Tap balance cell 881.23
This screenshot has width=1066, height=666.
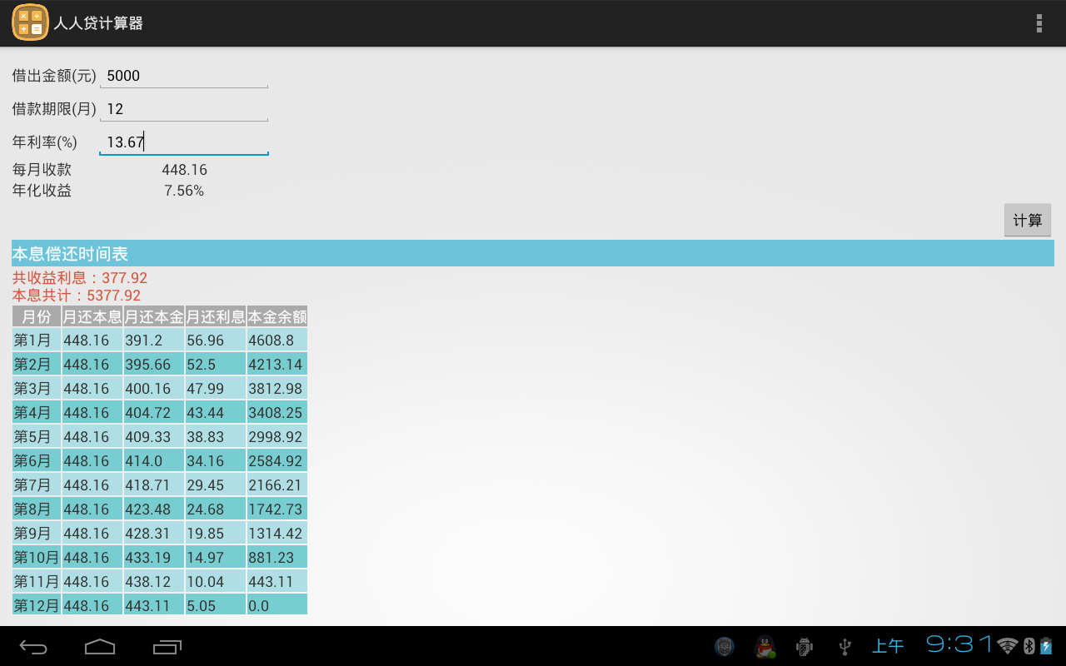[x=277, y=557]
